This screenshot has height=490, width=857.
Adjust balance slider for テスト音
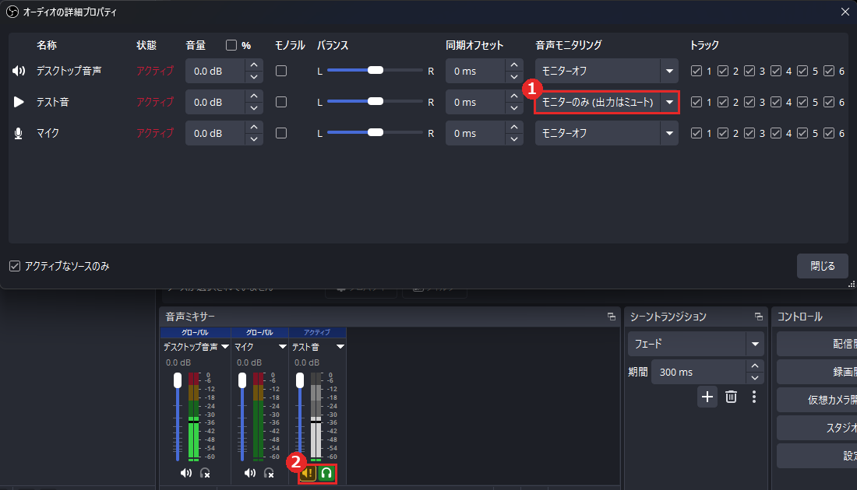[x=375, y=101]
